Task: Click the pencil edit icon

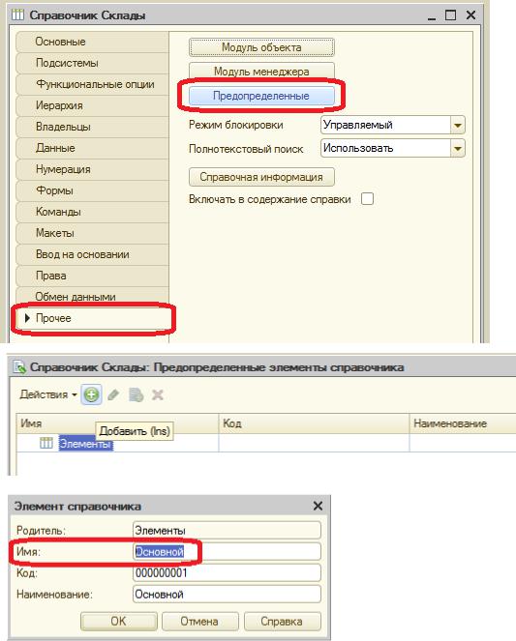Action: coord(113,394)
